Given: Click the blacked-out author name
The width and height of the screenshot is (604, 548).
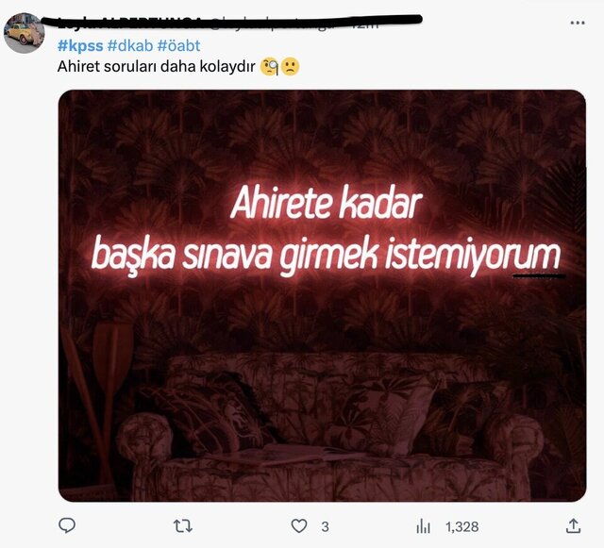Looking at the screenshot, I should (231, 20).
